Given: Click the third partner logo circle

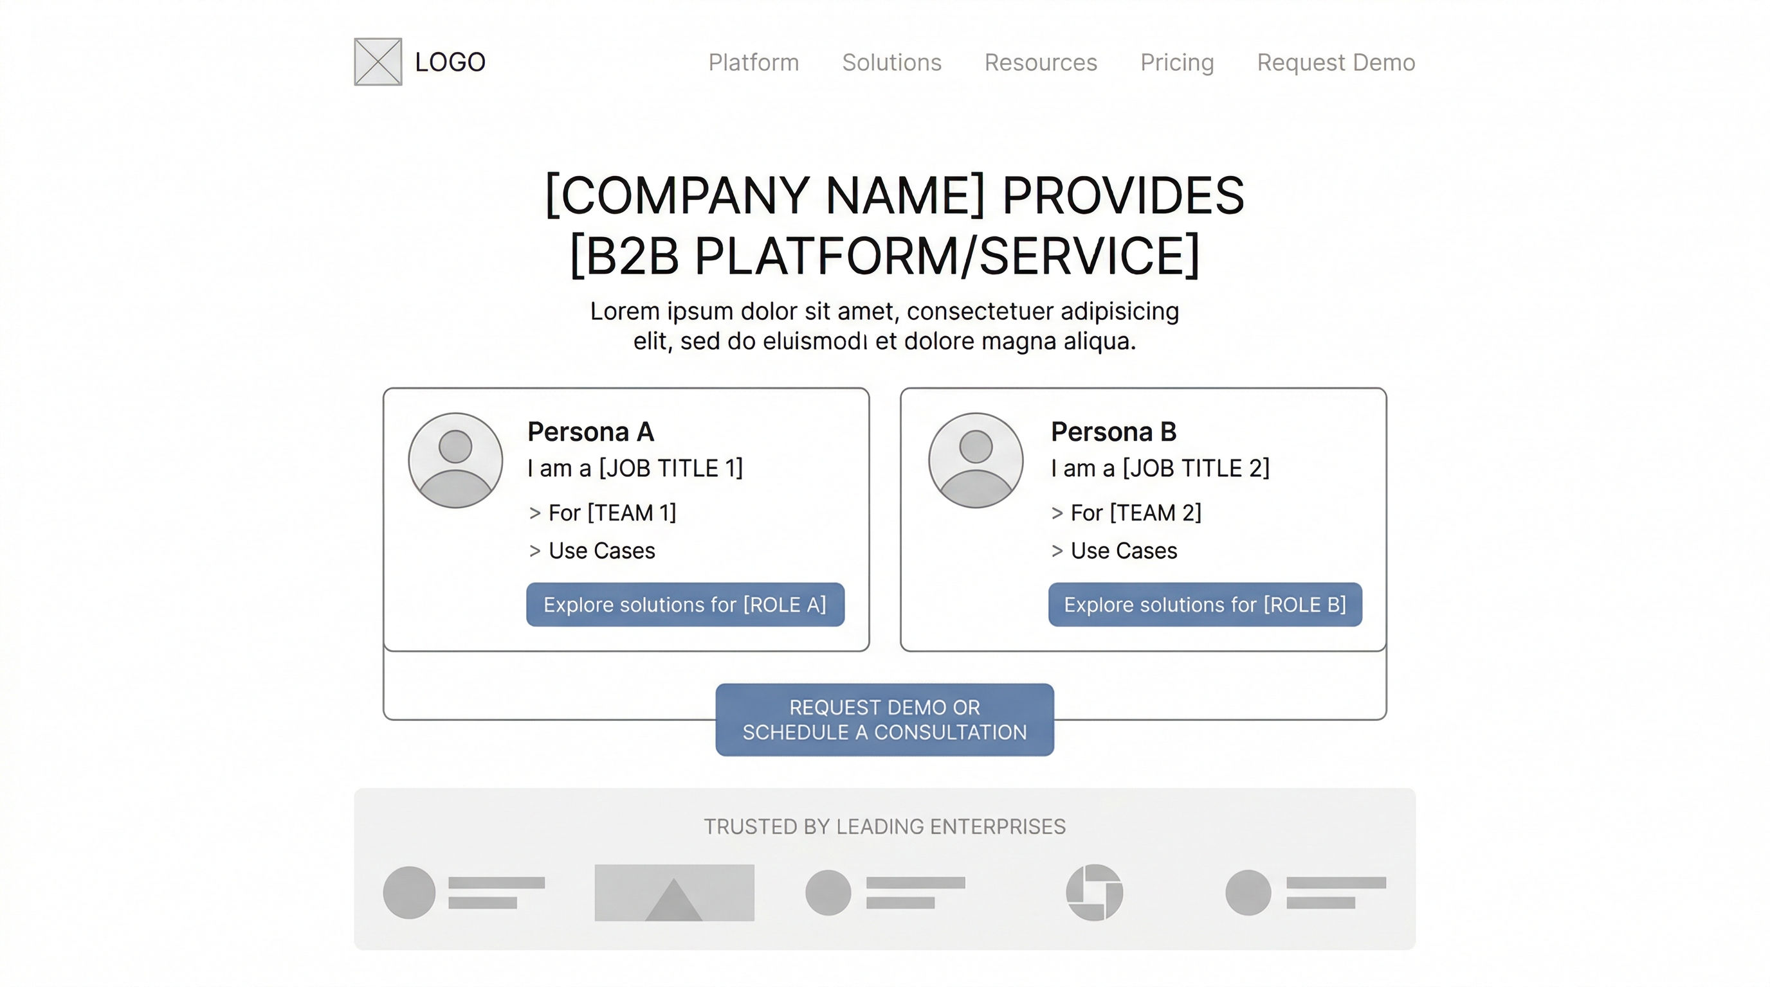Looking at the screenshot, I should (828, 893).
